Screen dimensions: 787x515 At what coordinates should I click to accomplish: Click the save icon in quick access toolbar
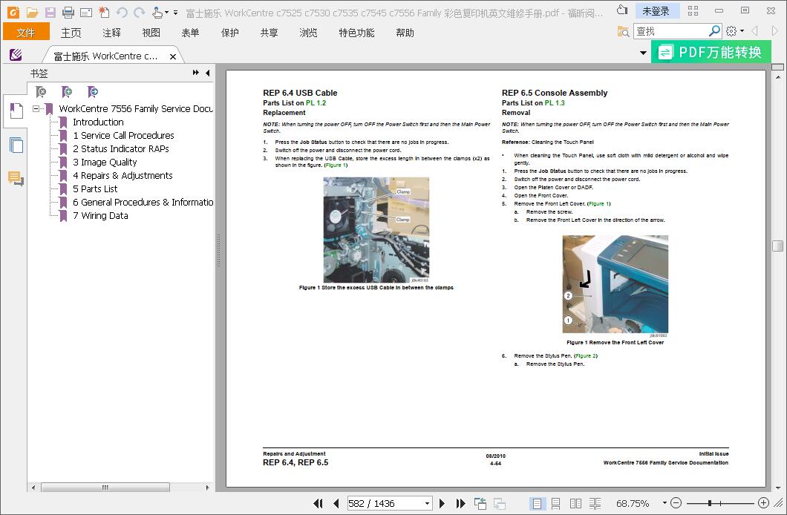[x=50, y=12]
